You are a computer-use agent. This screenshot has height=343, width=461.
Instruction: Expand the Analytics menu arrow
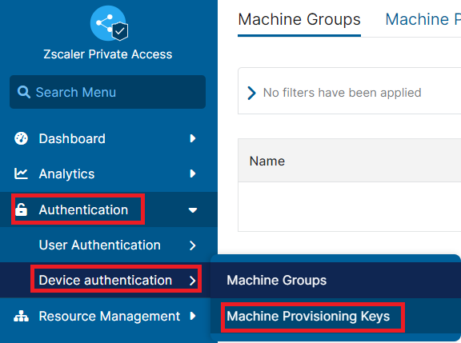193,173
